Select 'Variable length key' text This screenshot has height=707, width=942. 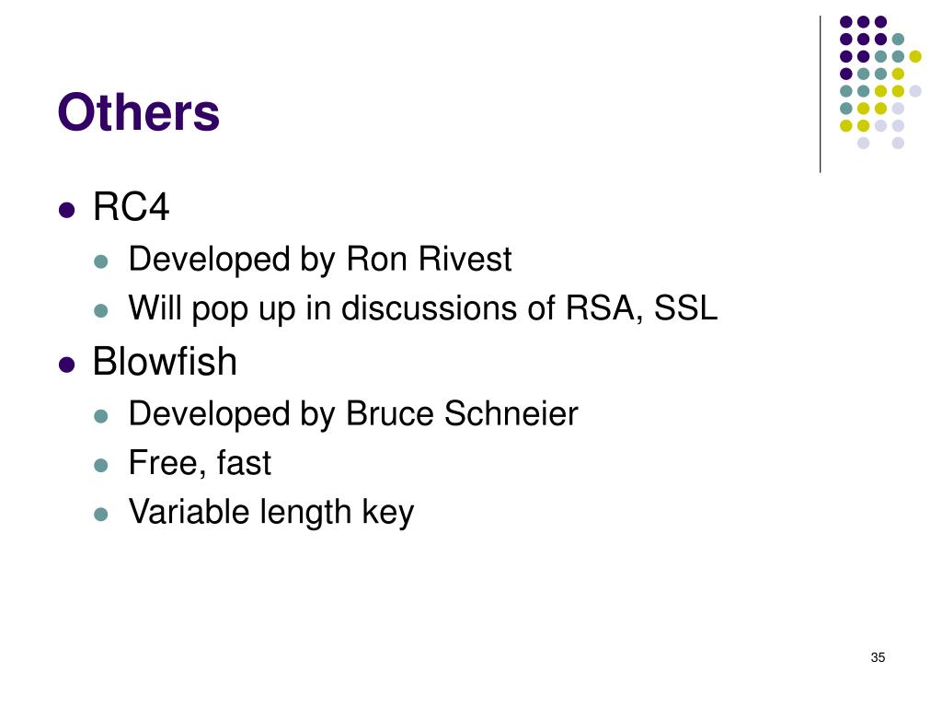(x=271, y=513)
